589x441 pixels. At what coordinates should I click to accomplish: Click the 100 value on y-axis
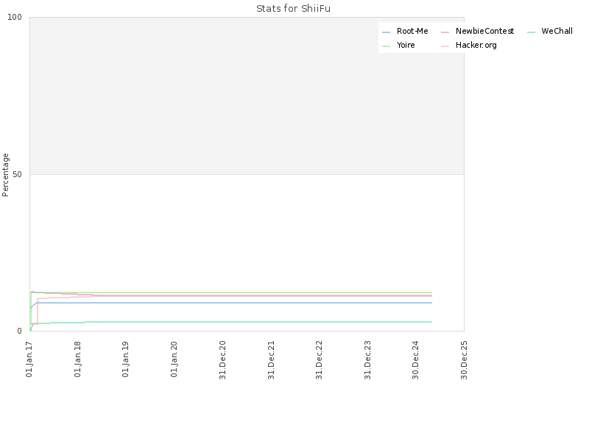[15, 17]
